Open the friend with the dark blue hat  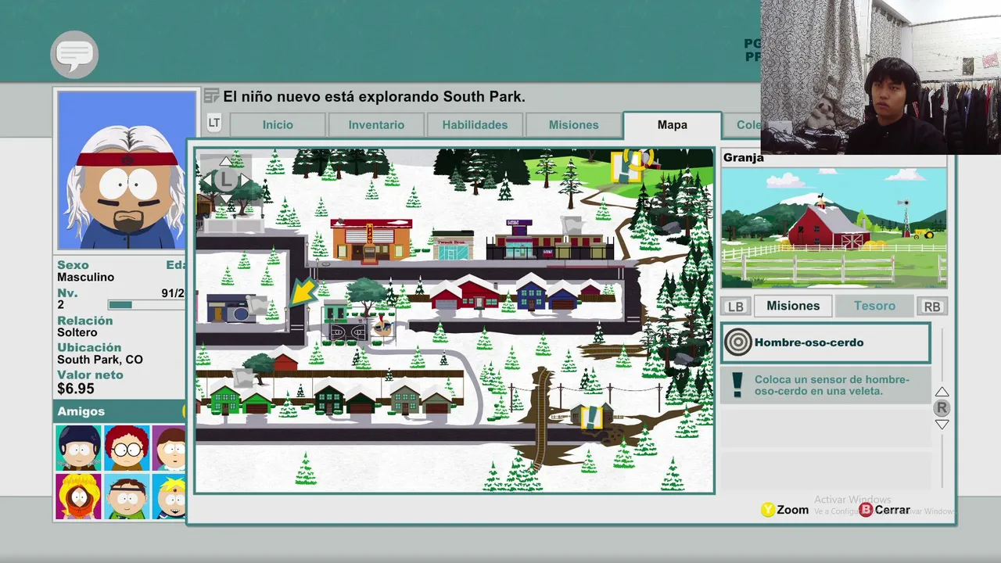pos(78,448)
